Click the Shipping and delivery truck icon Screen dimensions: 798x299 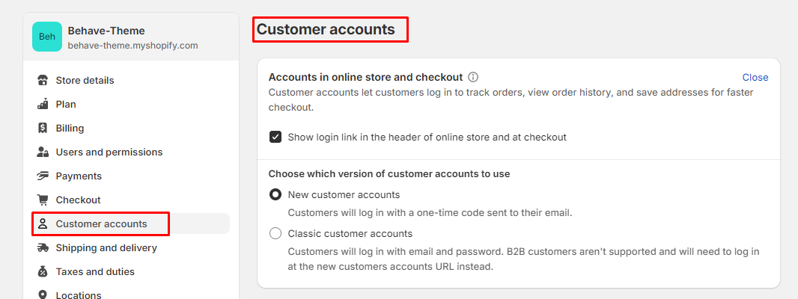(x=43, y=247)
